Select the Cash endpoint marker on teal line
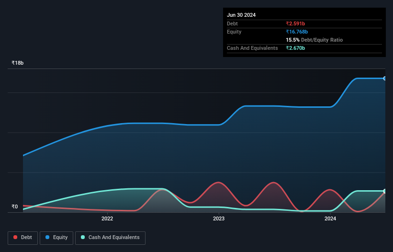Screen dimensions: 393x252 tap(385, 191)
